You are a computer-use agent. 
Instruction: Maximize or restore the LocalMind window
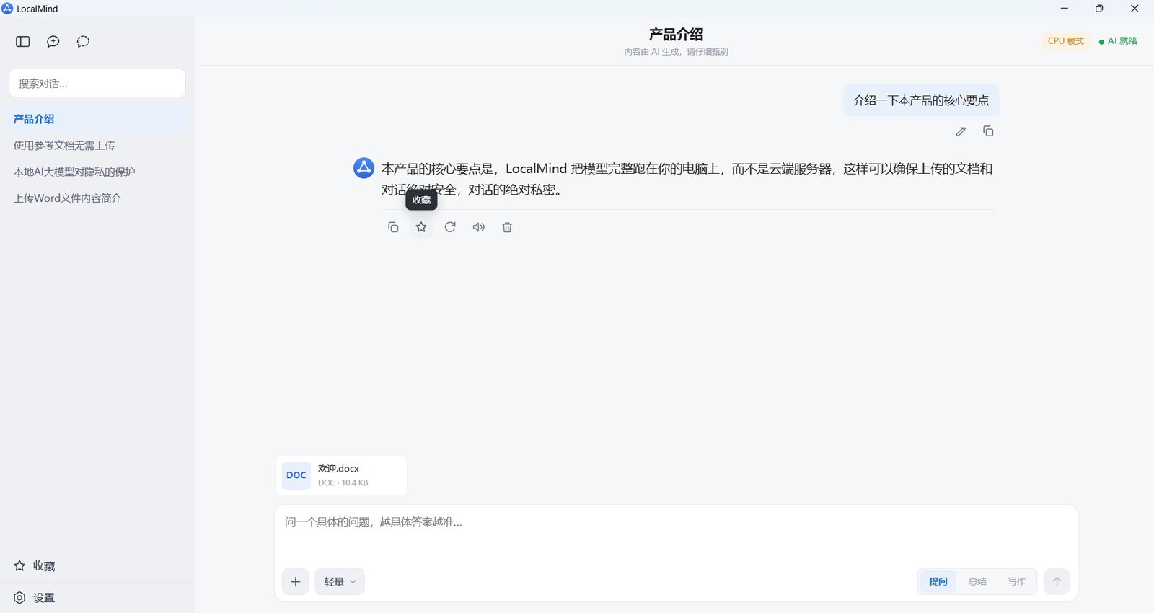[1099, 9]
